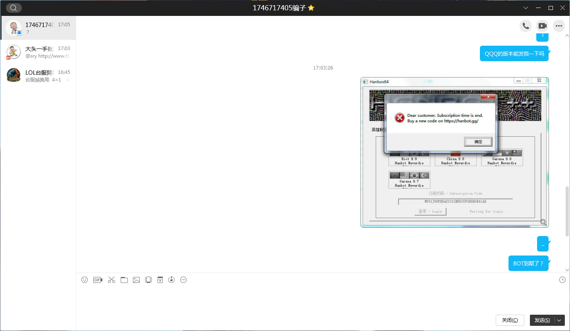Expand the send options arrow next to 发送
The width and height of the screenshot is (570, 331).
pyautogui.click(x=560, y=320)
